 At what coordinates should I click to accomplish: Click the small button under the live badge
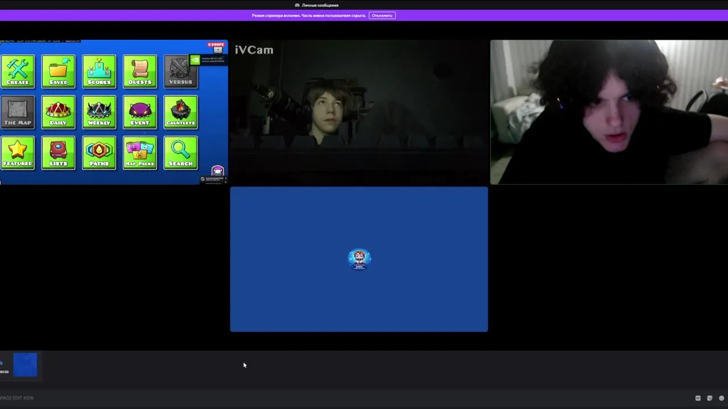click(x=218, y=50)
